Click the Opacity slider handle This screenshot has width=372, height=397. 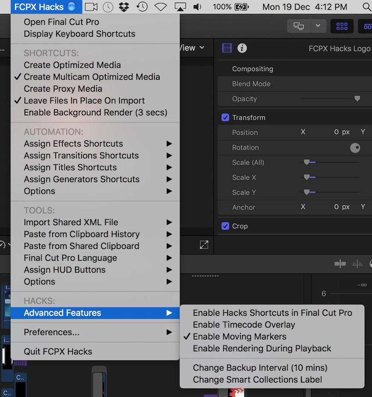click(357, 99)
